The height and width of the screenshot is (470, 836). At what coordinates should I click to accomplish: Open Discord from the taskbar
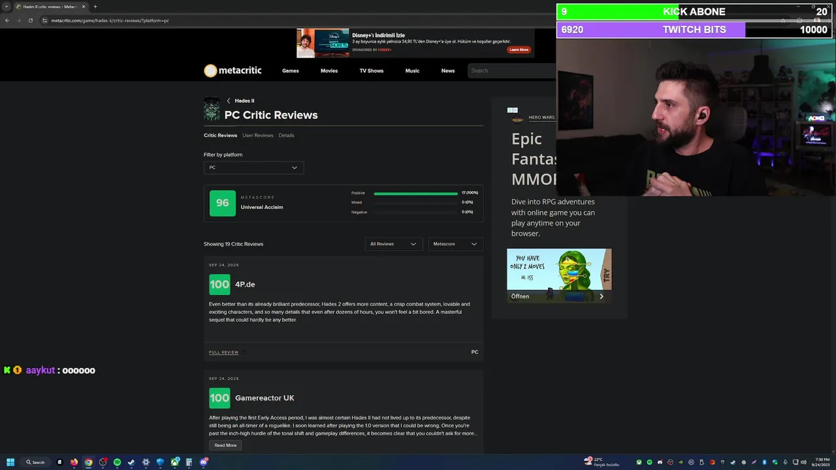click(204, 462)
